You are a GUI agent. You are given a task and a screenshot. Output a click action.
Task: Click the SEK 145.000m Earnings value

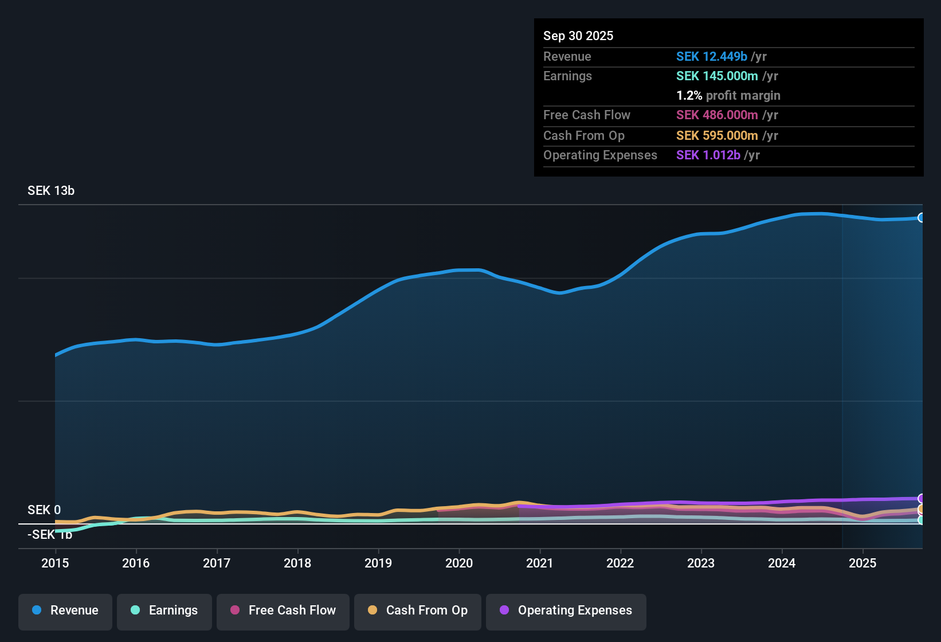717,76
